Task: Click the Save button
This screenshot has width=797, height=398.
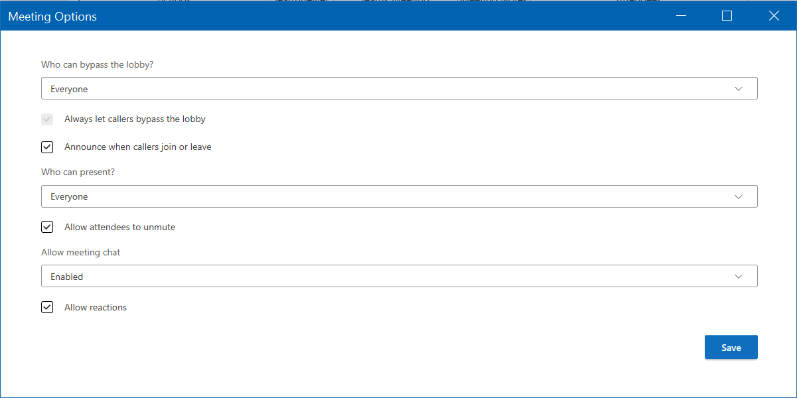Action: pyautogui.click(x=731, y=347)
